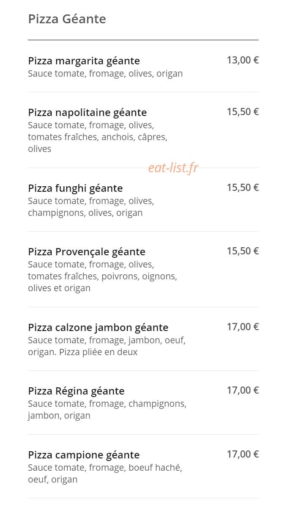
Task: Select Pizza campione géante entry
Action: pos(84,455)
